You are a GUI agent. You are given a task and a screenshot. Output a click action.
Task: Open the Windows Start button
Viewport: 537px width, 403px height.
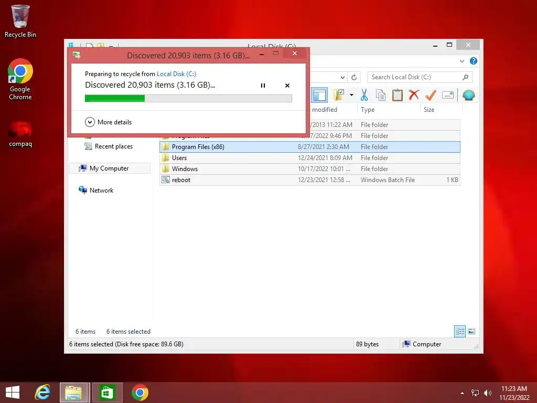[13, 393]
